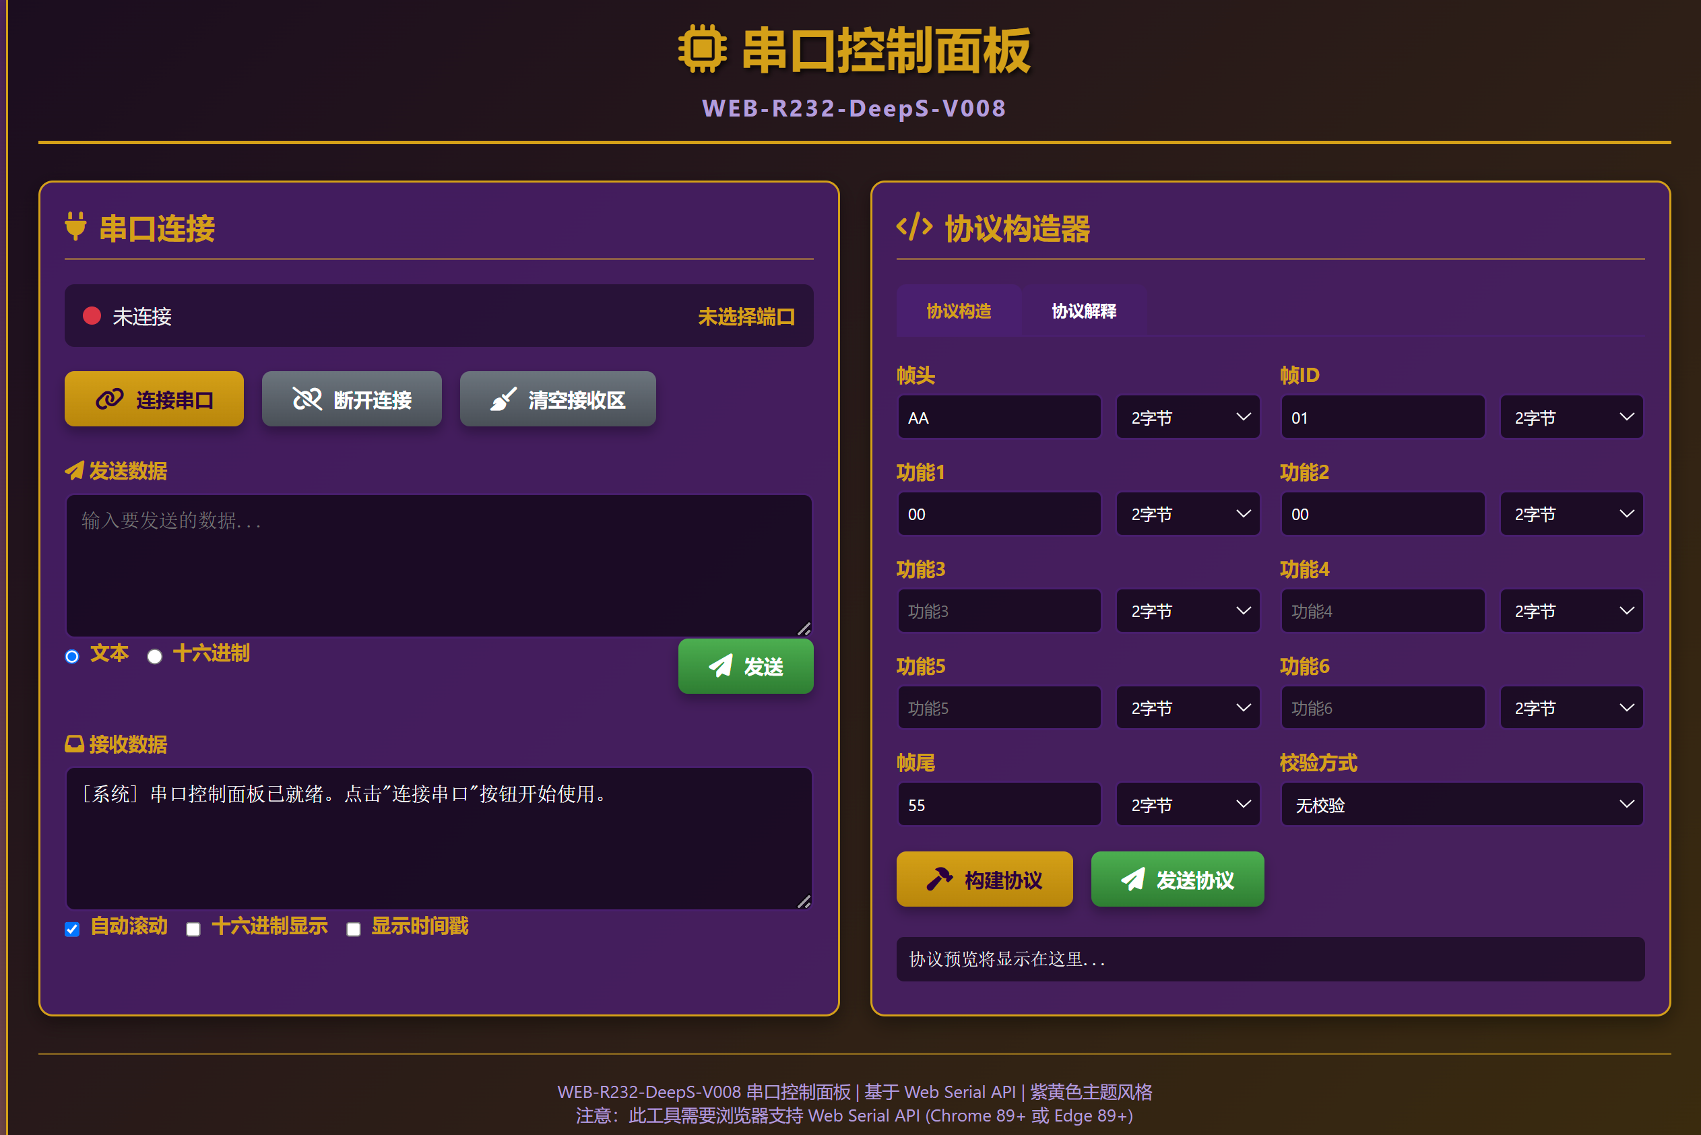Expand the 帧头 byte-size dropdown
The image size is (1701, 1135).
pos(1187,417)
